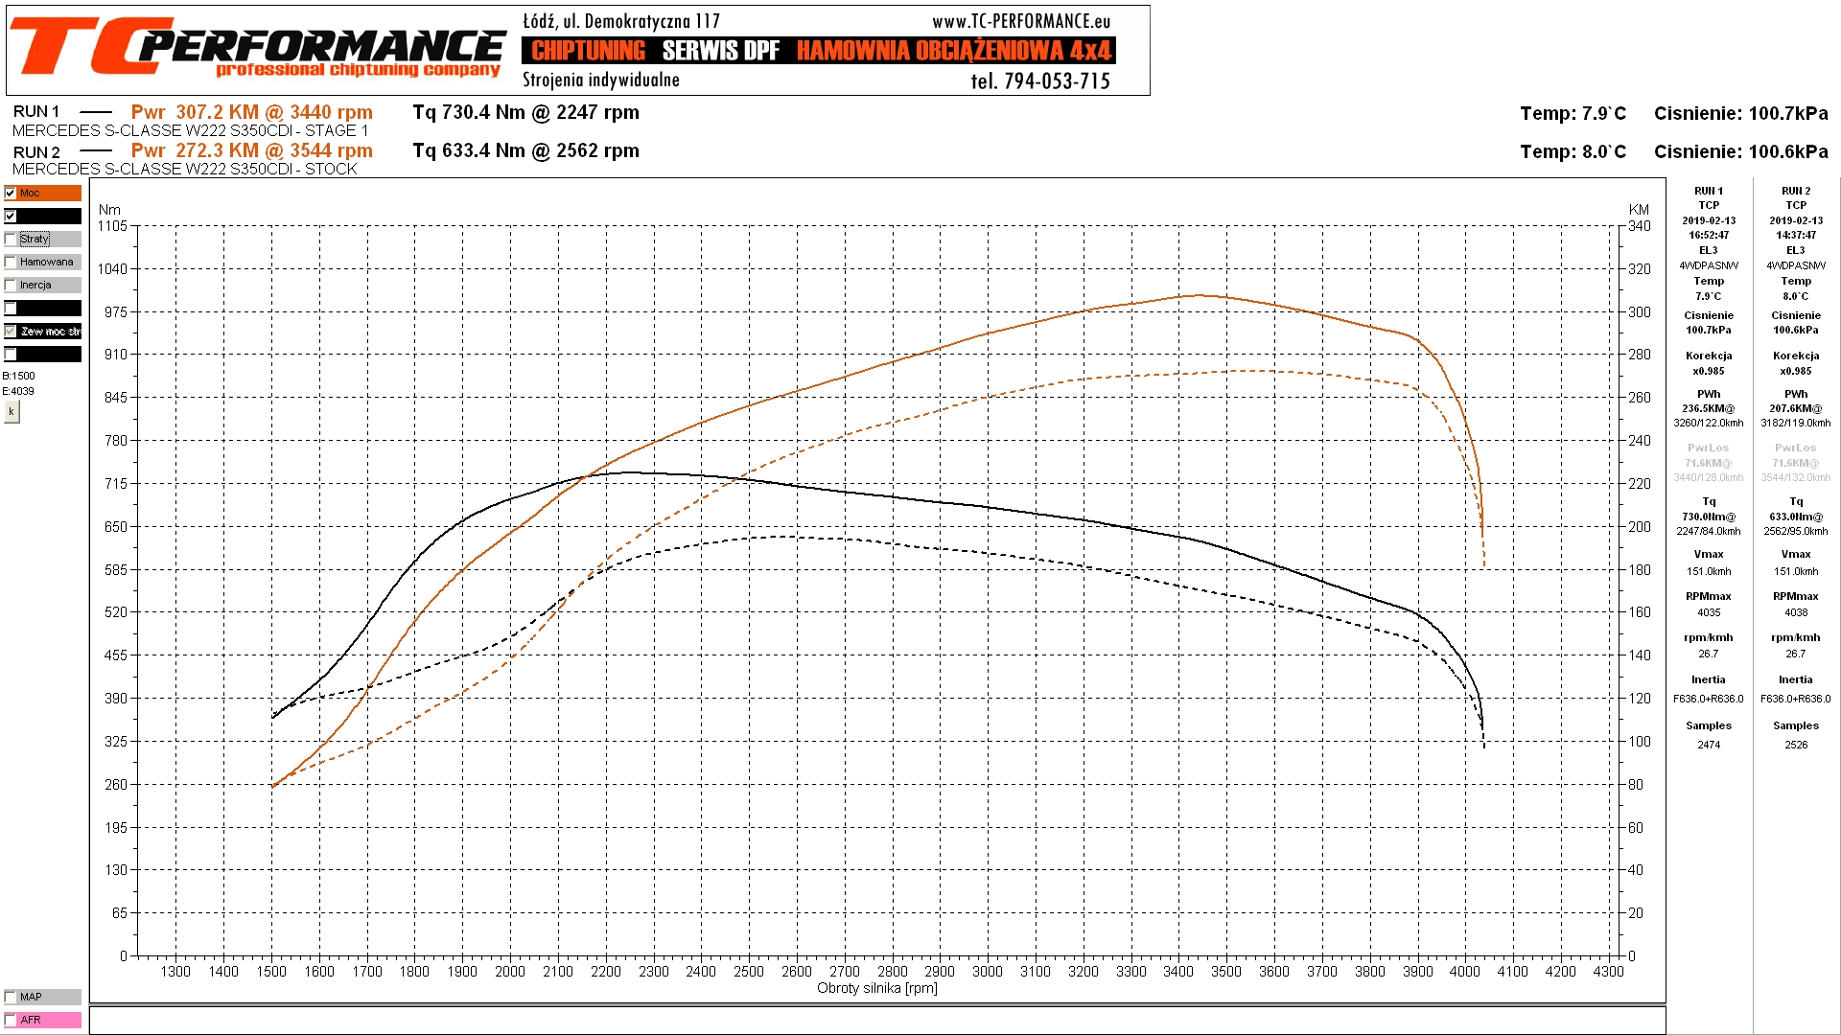Check the Inercja option
Screen dimensions: 1841x1035
click(11, 285)
